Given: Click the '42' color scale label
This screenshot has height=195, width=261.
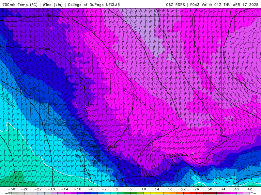Looking at the screenshot, I should tap(250, 189).
